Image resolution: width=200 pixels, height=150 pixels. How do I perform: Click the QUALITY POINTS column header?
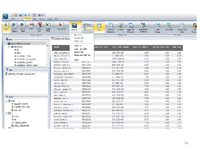pyautogui.click(x=140, y=47)
